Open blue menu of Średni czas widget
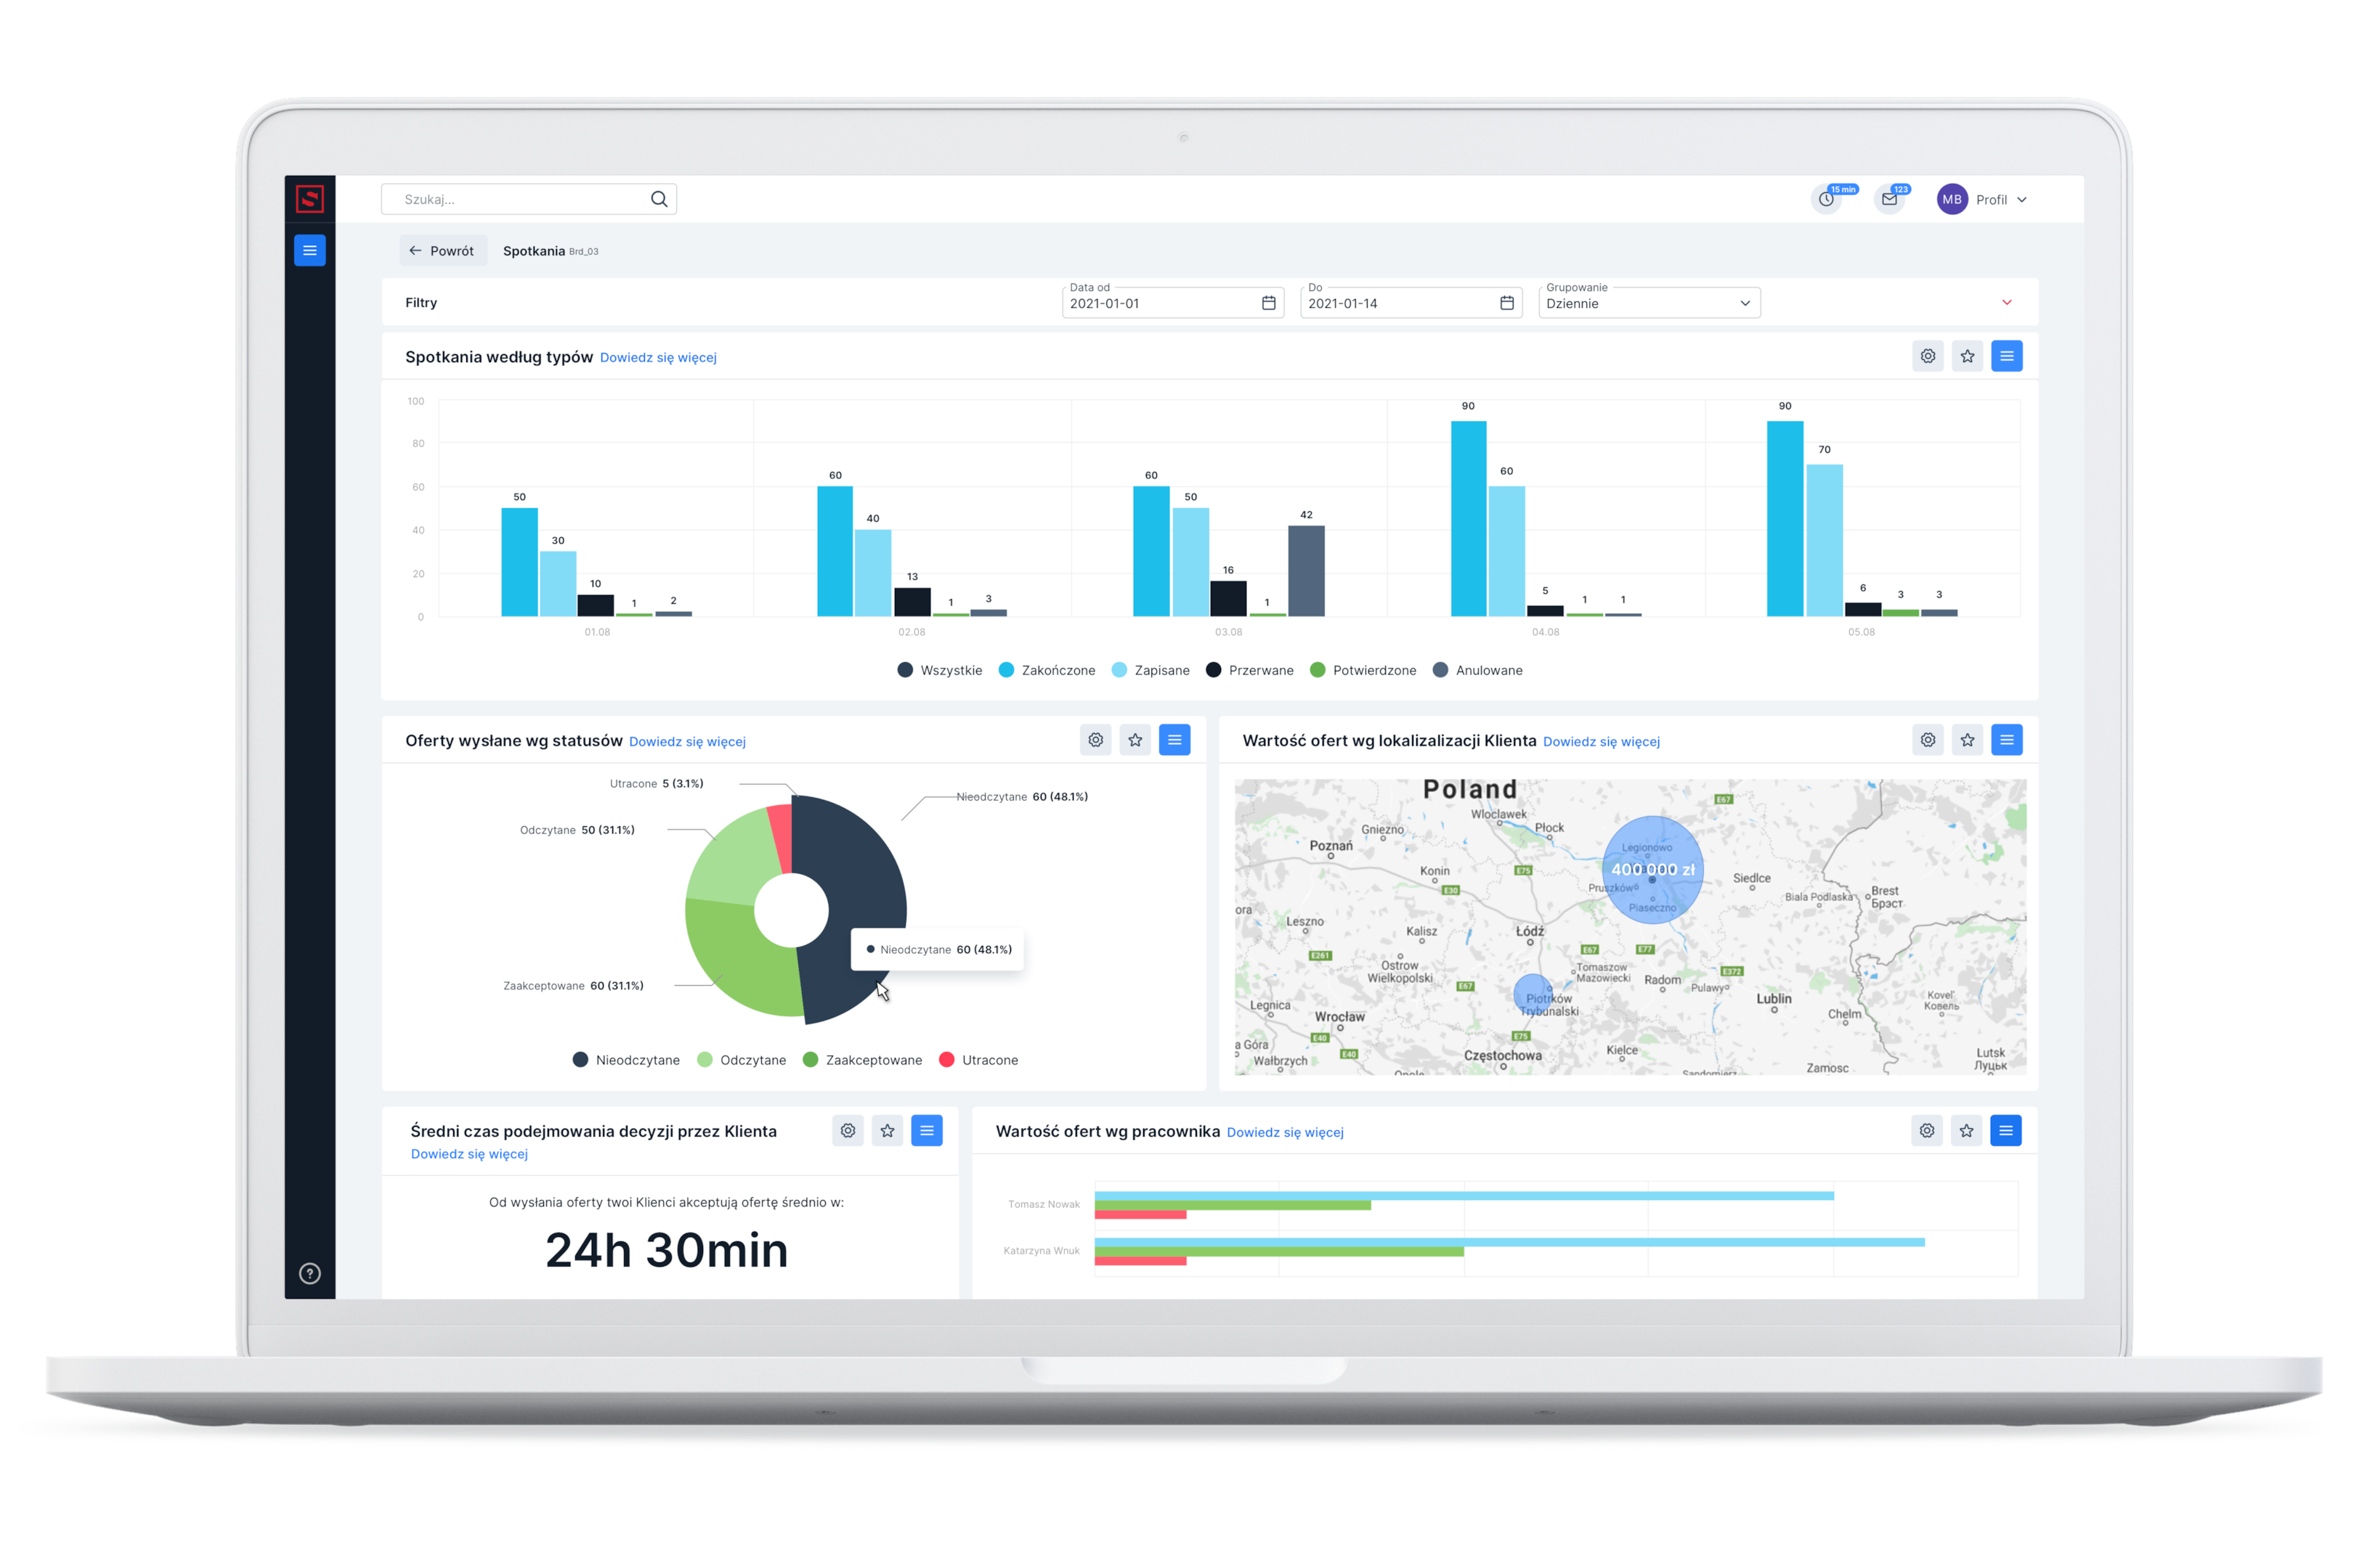 point(926,1130)
